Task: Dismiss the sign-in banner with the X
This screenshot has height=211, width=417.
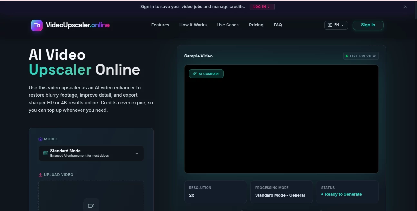Action: 405,6
